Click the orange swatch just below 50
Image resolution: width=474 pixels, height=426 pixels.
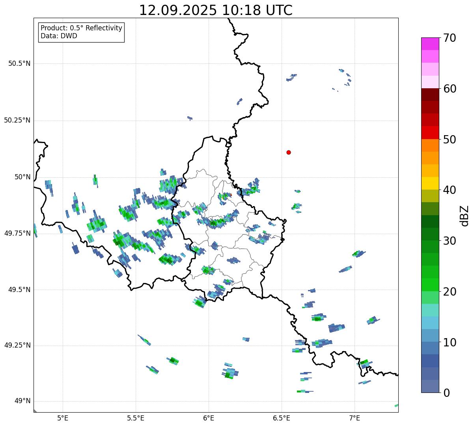430,145
